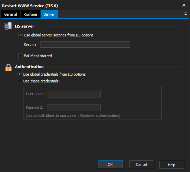Select the Server tab
This screenshot has height=172, width=190.
[49, 14]
